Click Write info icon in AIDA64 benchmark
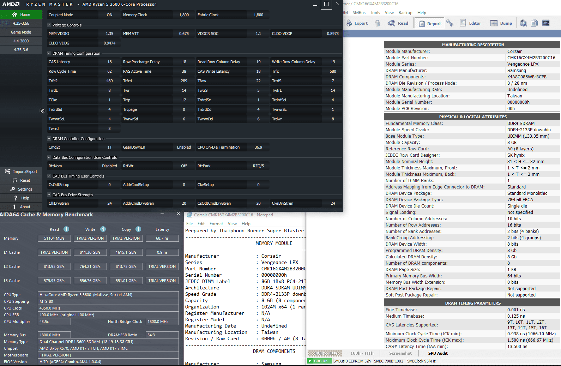 click(x=103, y=229)
